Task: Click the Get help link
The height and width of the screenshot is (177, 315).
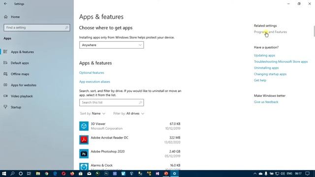Action: [260, 80]
